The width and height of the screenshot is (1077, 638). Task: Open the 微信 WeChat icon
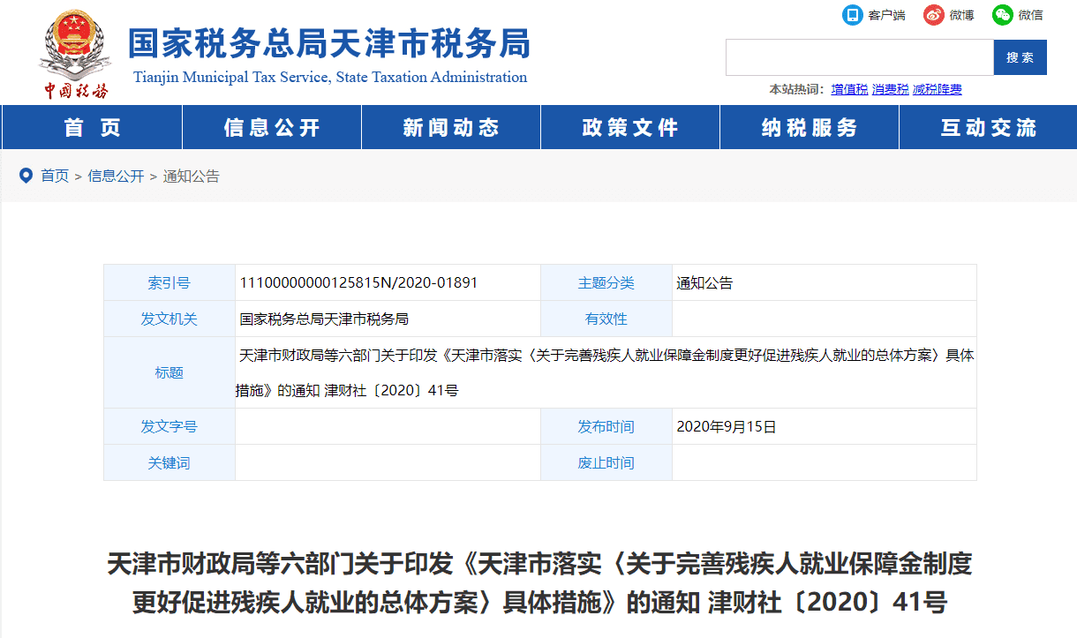[x=1002, y=15]
